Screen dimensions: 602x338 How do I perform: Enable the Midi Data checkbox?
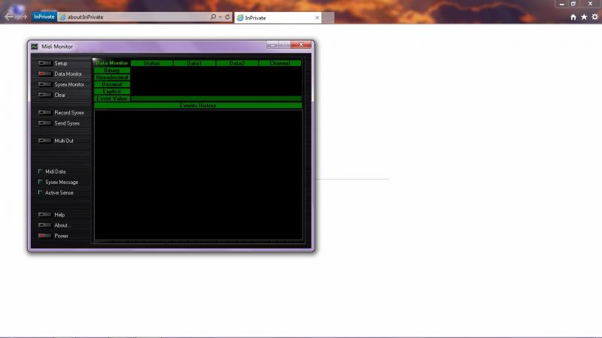click(x=41, y=171)
